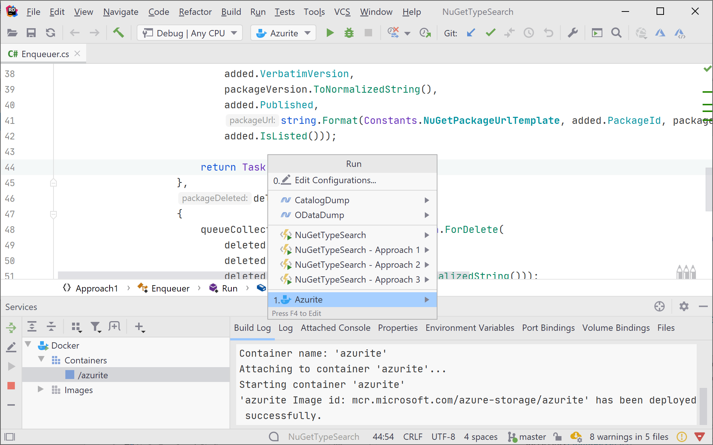Click the CRLF line separator status
Viewport: 713px width, 445px height.
click(413, 437)
